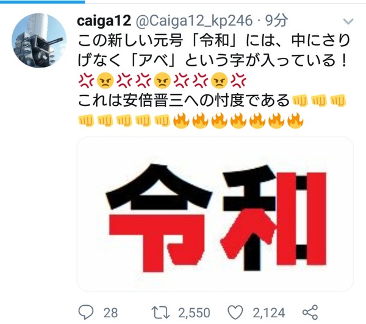Click the first line mentioning 新しい元号
The height and width of the screenshot is (324, 366).
(x=213, y=41)
